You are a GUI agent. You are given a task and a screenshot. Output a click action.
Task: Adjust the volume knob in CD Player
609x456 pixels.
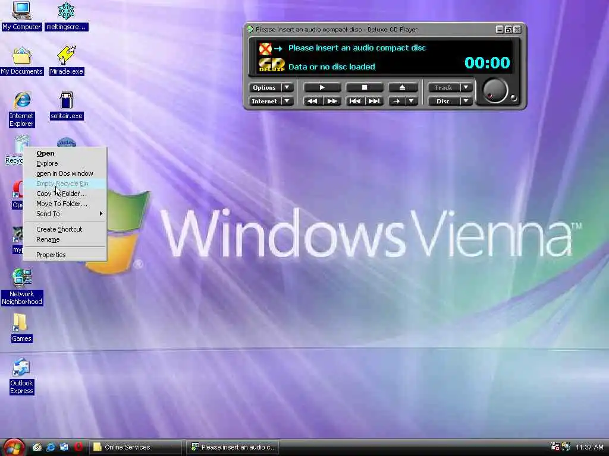pyautogui.click(x=495, y=91)
